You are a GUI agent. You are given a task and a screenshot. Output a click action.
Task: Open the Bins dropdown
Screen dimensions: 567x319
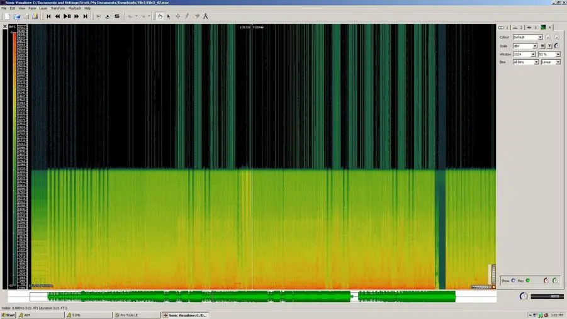coord(526,62)
